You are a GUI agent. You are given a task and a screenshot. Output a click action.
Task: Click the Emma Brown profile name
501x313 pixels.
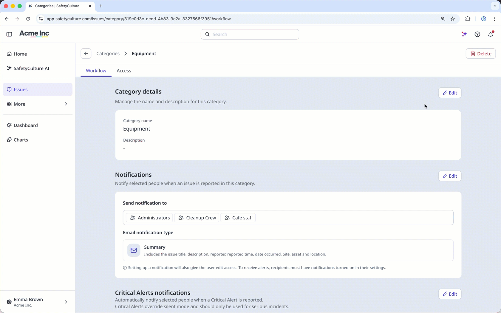28,300
